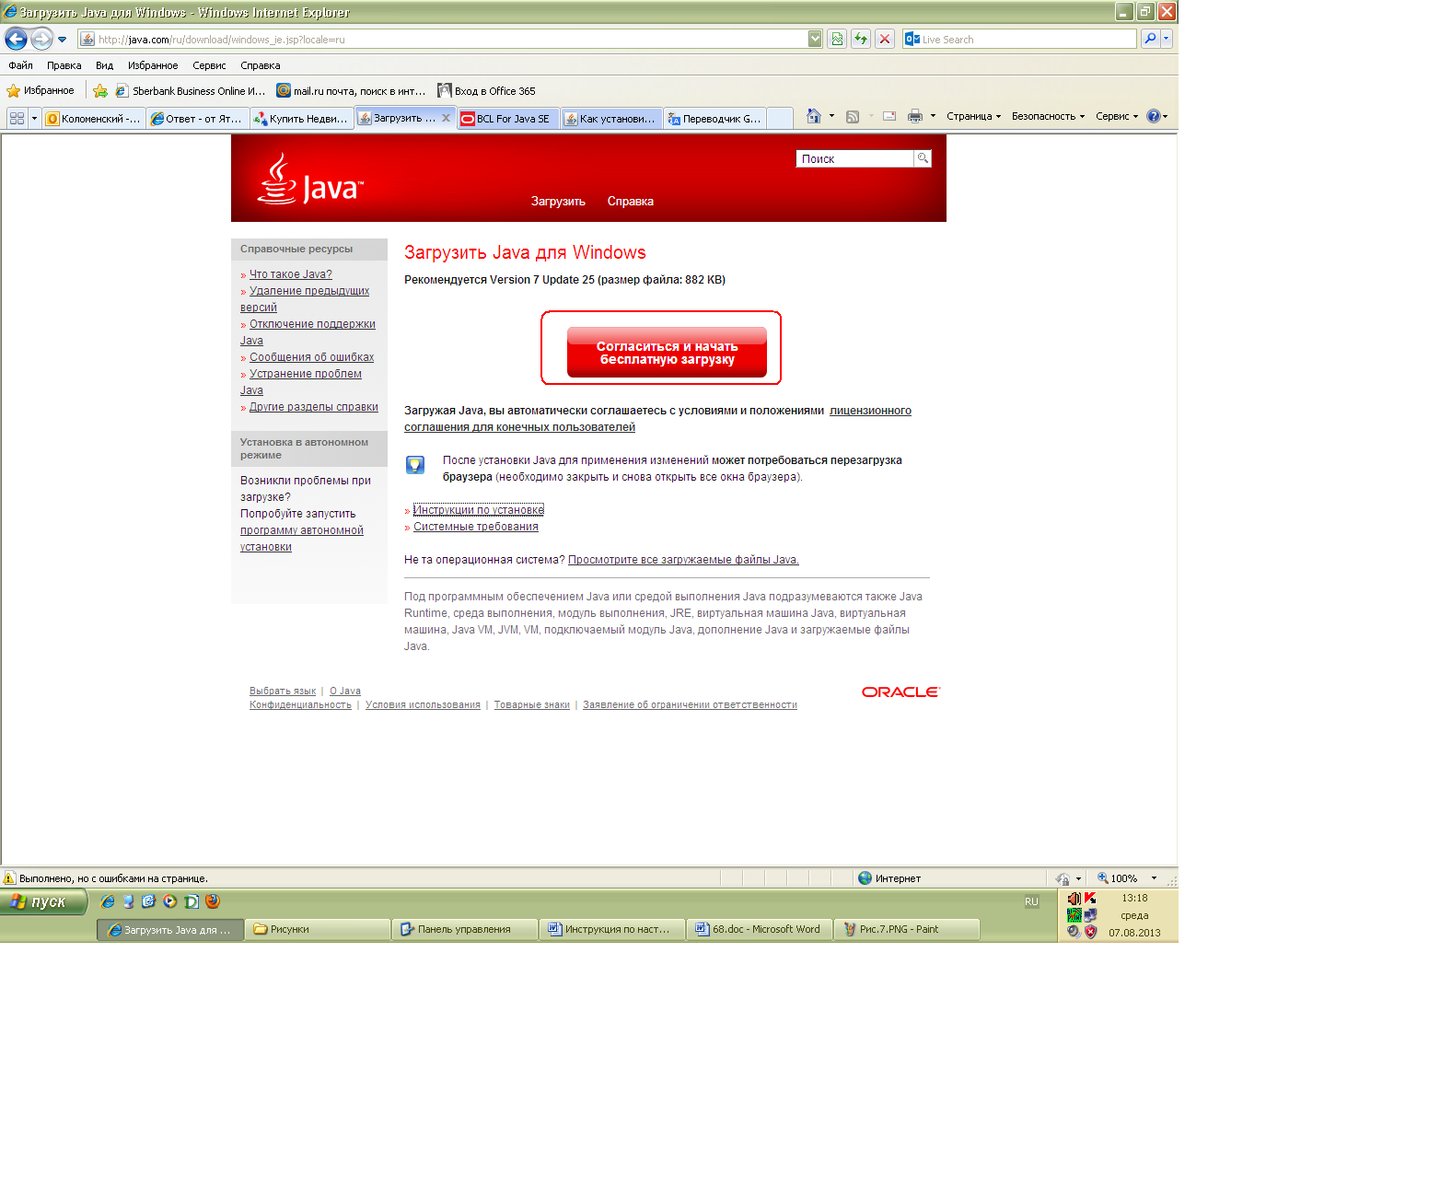
Task: Switch to the Переводчик G... tab
Action: click(715, 118)
